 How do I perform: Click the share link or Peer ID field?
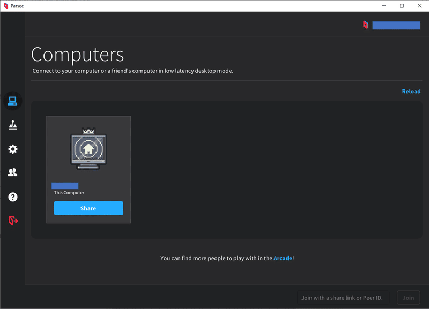tap(343, 298)
